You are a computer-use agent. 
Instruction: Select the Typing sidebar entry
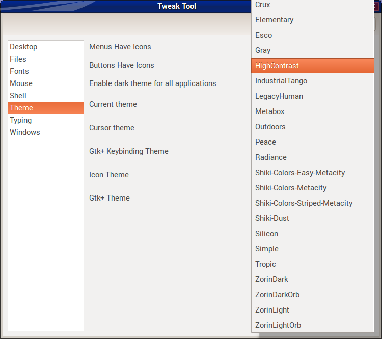pos(21,120)
